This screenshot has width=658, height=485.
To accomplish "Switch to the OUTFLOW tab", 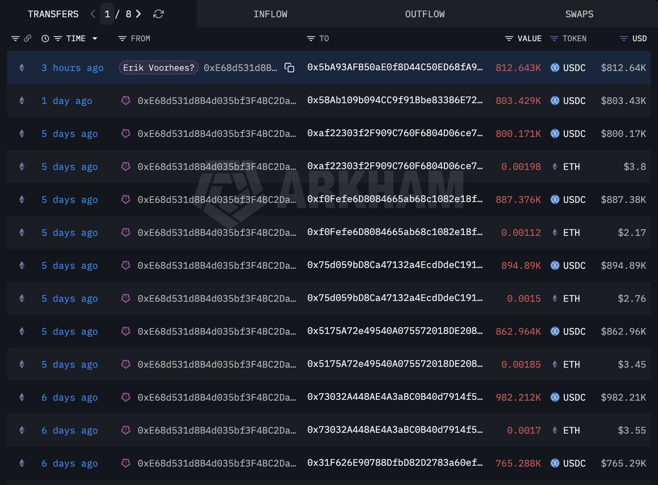I will coord(425,14).
